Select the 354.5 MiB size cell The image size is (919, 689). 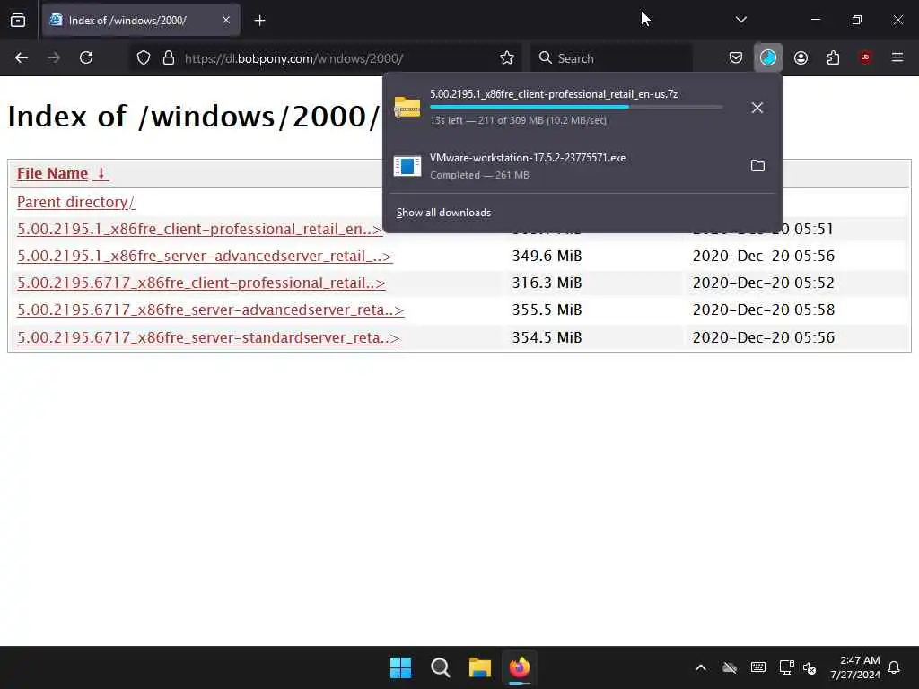click(x=547, y=337)
